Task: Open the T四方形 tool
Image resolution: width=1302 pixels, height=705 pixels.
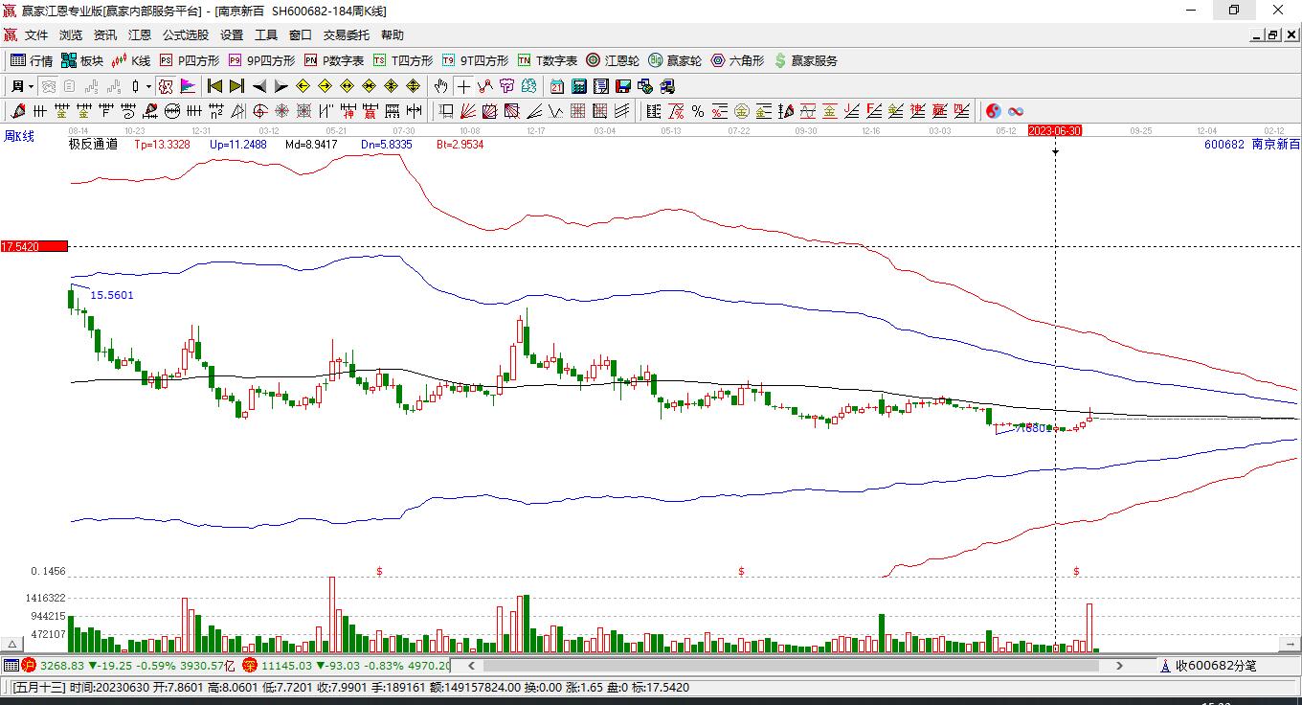Action: [403, 60]
